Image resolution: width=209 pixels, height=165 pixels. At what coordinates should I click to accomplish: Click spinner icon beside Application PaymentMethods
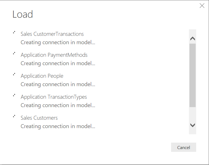14,53
